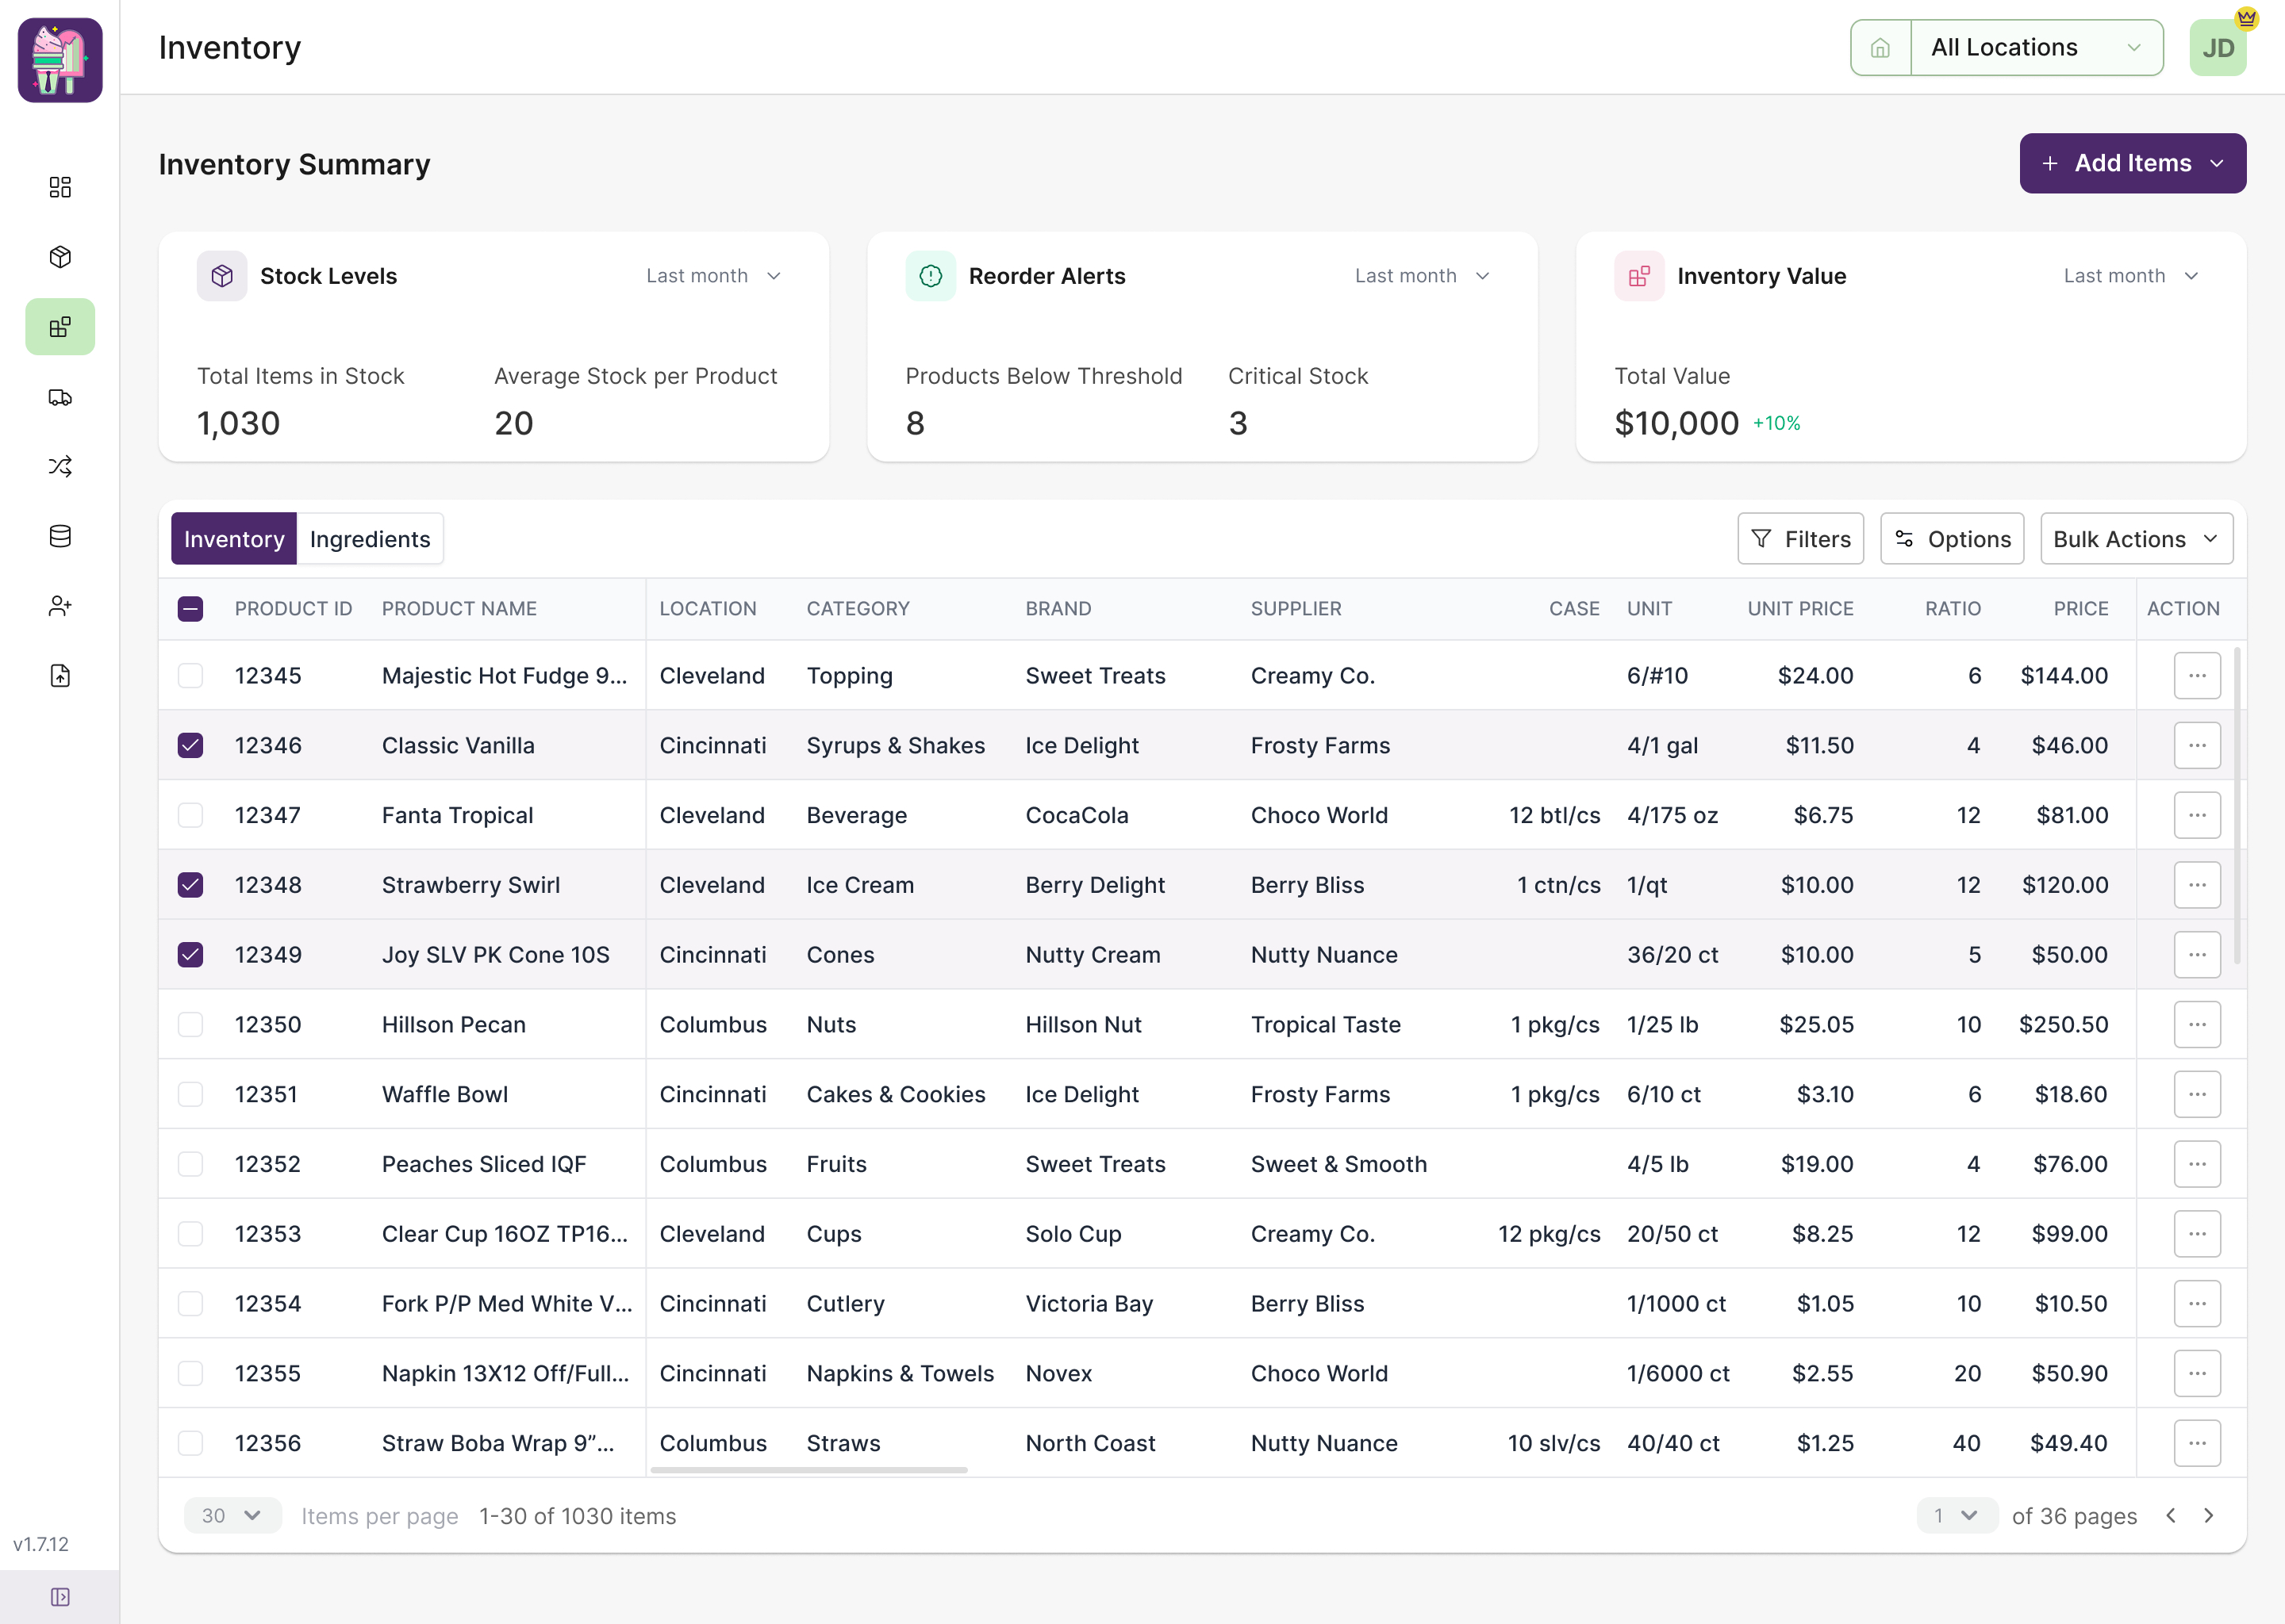Uncheck the Classic Vanilla row checkbox
The width and height of the screenshot is (2285, 1624).
190,746
